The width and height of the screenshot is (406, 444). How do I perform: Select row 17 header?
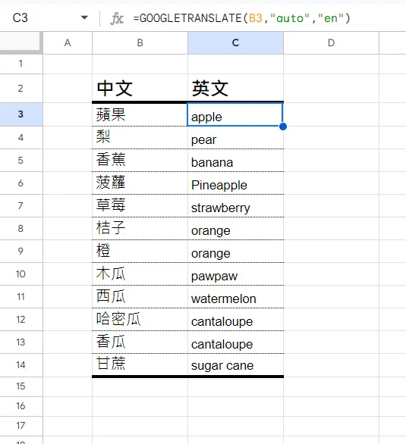pos(21,426)
